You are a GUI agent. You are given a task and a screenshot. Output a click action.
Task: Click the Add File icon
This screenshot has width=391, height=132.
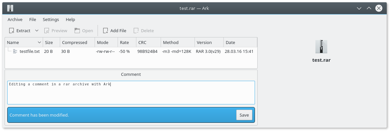point(105,31)
